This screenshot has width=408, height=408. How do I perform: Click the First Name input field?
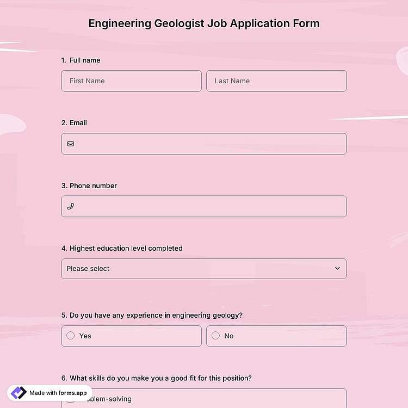(x=132, y=81)
